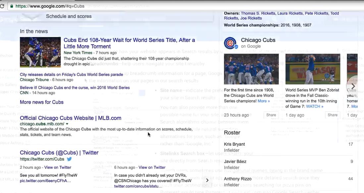This screenshot has width=364, height=193.
Task: Click the New York Times article thumbnail
Action: pos(40,52)
